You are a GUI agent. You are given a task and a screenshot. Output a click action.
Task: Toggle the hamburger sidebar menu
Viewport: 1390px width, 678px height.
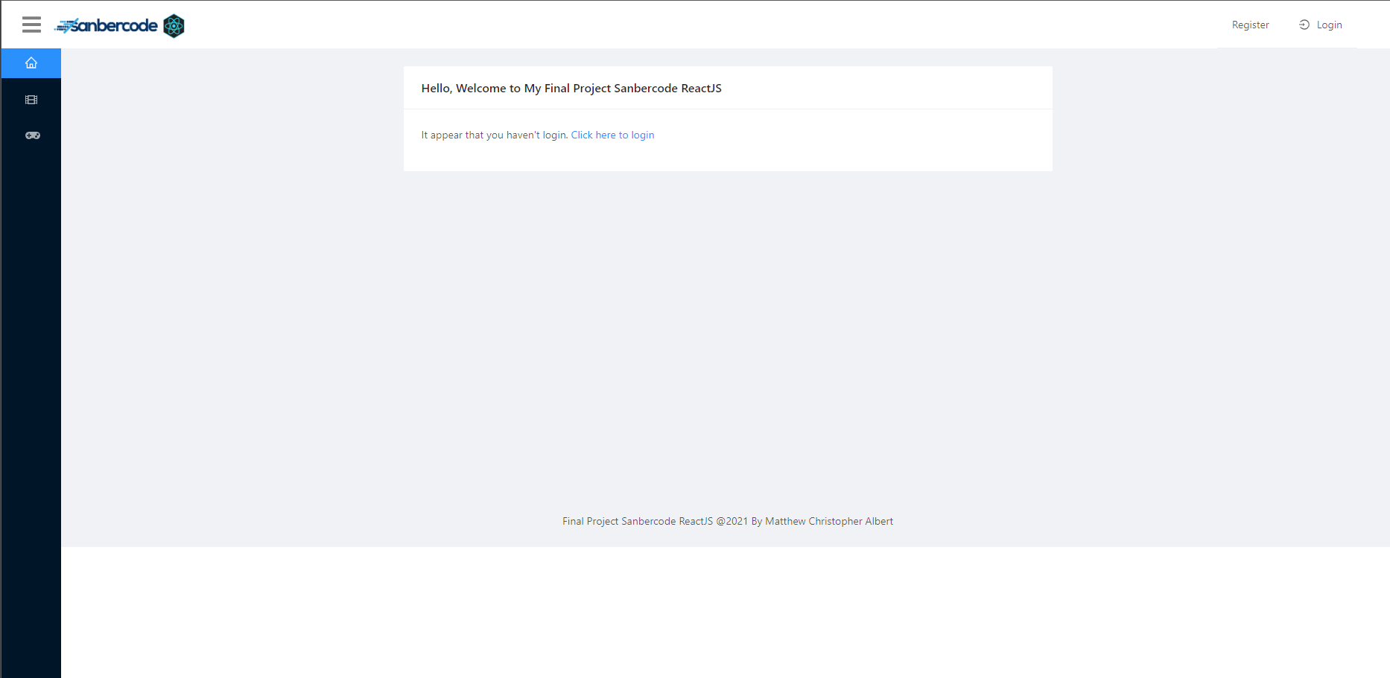point(31,25)
